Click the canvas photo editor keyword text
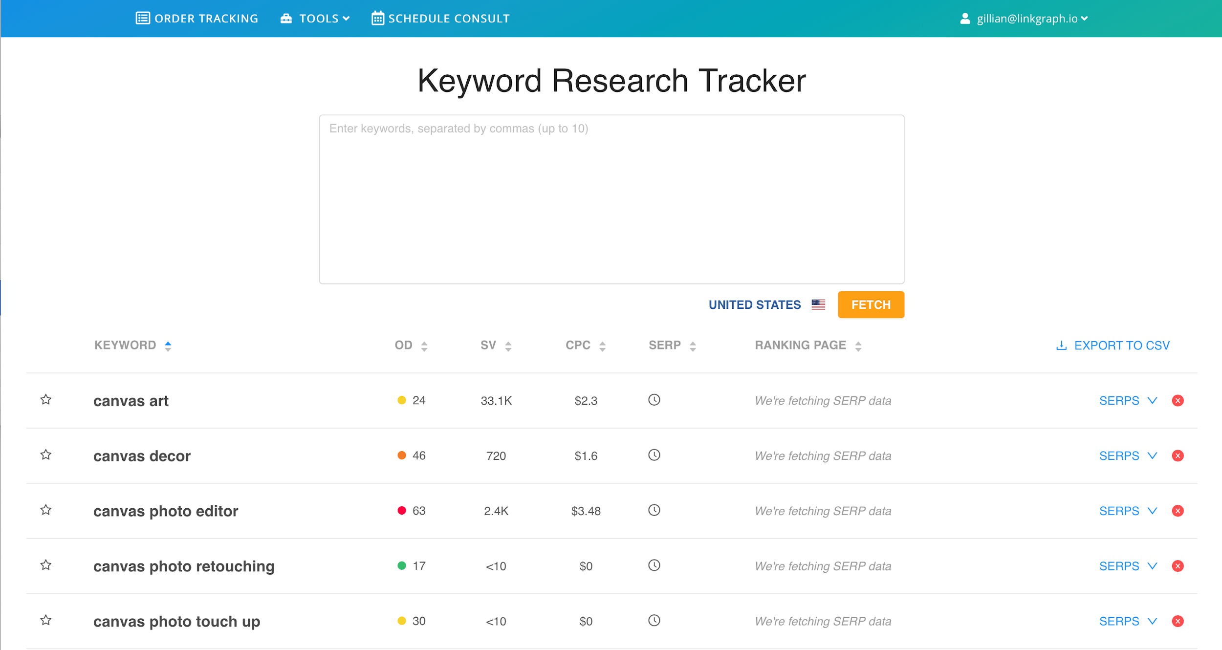The width and height of the screenshot is (1222, 650). tap(166, 511)
